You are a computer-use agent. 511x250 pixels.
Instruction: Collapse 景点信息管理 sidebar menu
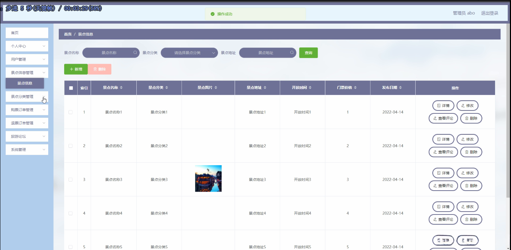[27, 72]
